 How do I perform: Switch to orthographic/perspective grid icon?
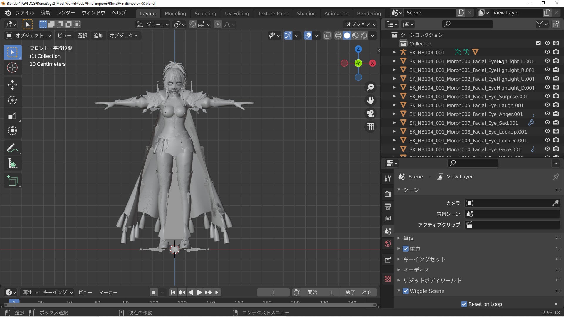(x=370, y=127)
